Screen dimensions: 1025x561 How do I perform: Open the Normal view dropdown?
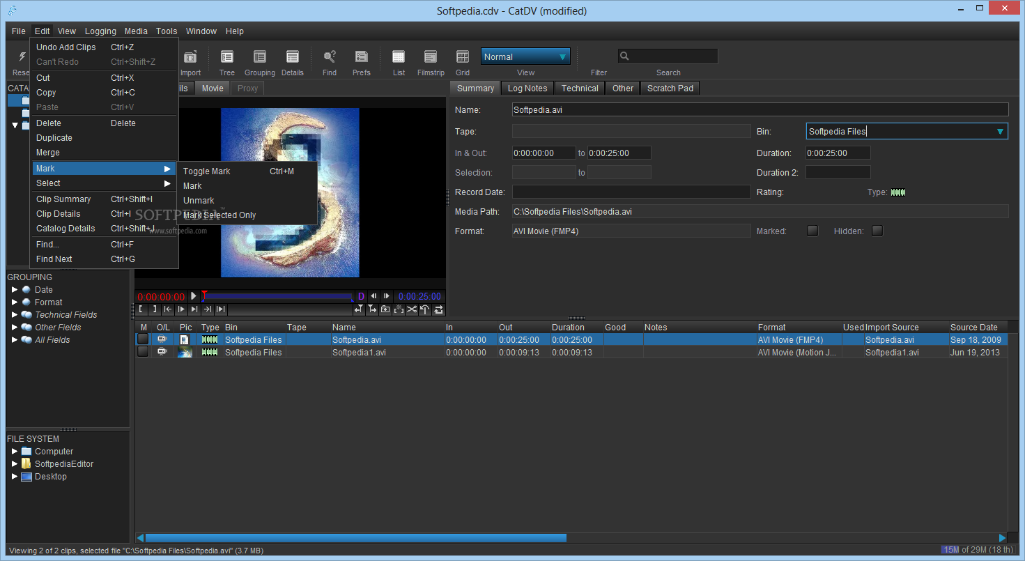coord(525,56)
